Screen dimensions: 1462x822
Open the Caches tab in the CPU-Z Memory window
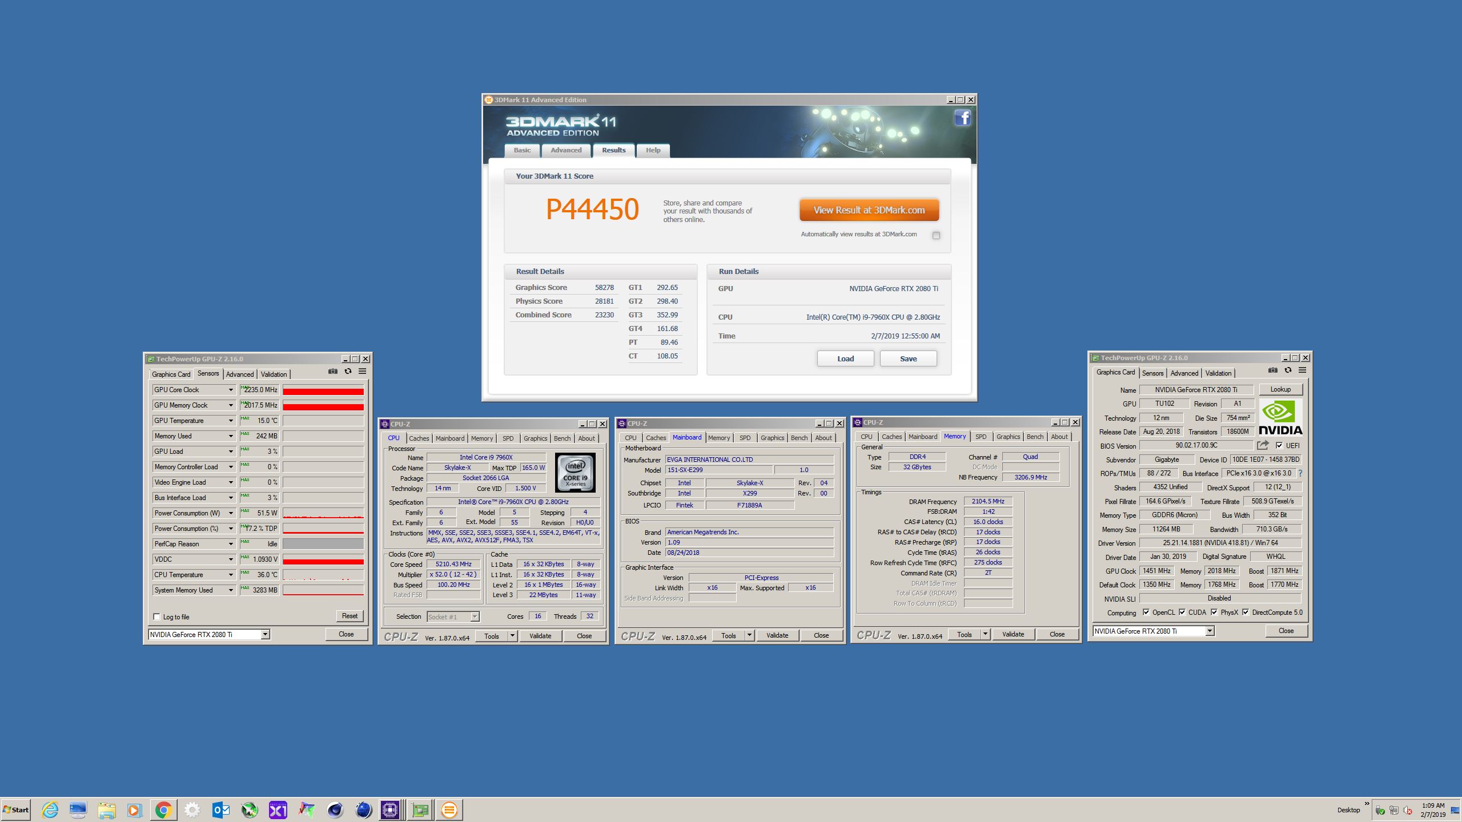(891, 437)
